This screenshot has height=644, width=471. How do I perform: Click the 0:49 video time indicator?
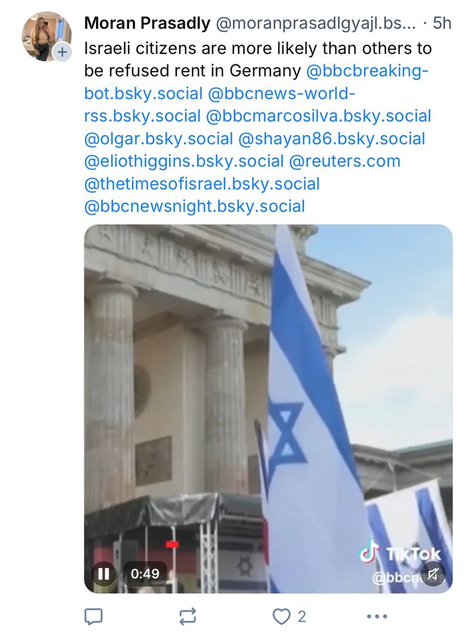145,573
